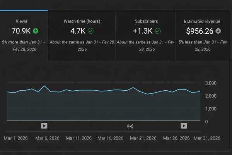Click the Mar 1, 2026 axis label

15,138
